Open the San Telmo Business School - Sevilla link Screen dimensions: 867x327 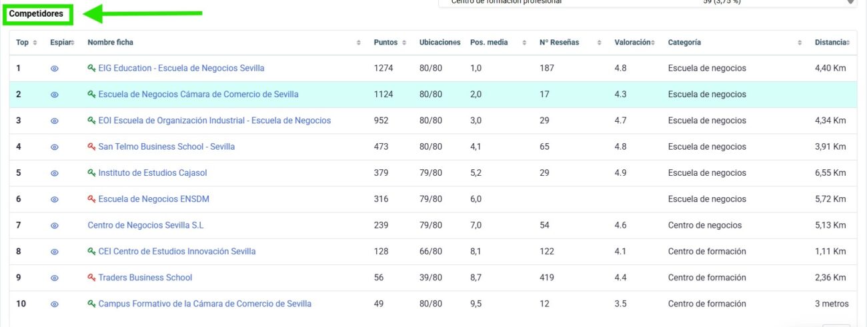point(166,147)
